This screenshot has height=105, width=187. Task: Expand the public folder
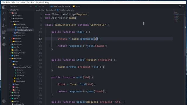(x=16, y=56)
